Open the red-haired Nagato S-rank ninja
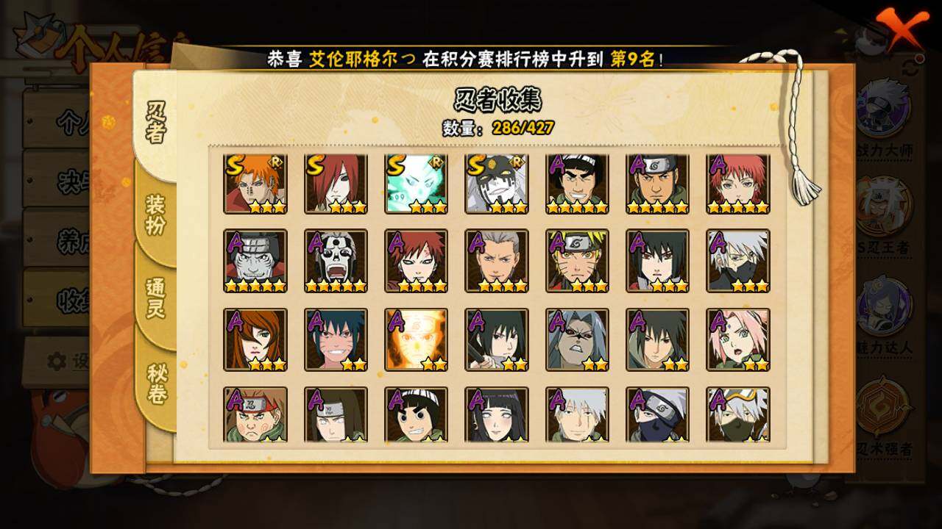The height and width of the screenshot is (529, 942). [336, 184]
